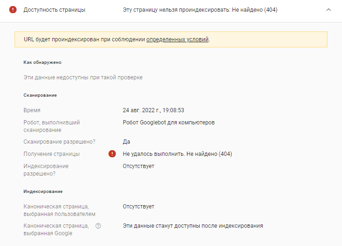Click the Как обнаружено heading
342x246 pixels.
[42, 62]
